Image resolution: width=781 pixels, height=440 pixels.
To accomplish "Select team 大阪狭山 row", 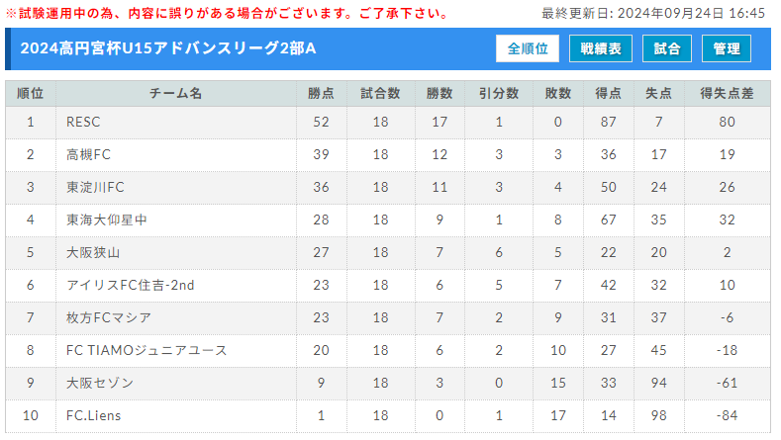I will pyautogui.click(x=388, y=253).
